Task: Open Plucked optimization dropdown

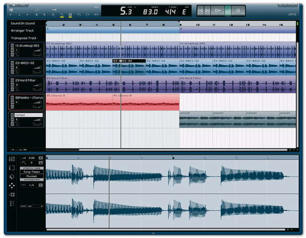Action: [32, 176]
